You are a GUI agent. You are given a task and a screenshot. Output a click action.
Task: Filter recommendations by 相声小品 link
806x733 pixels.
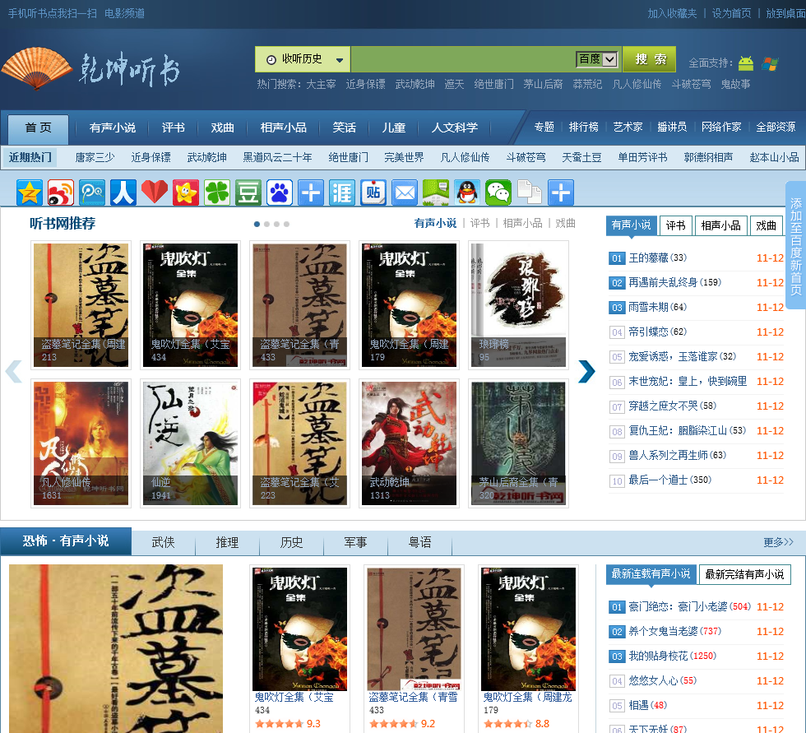click(523, 223)
